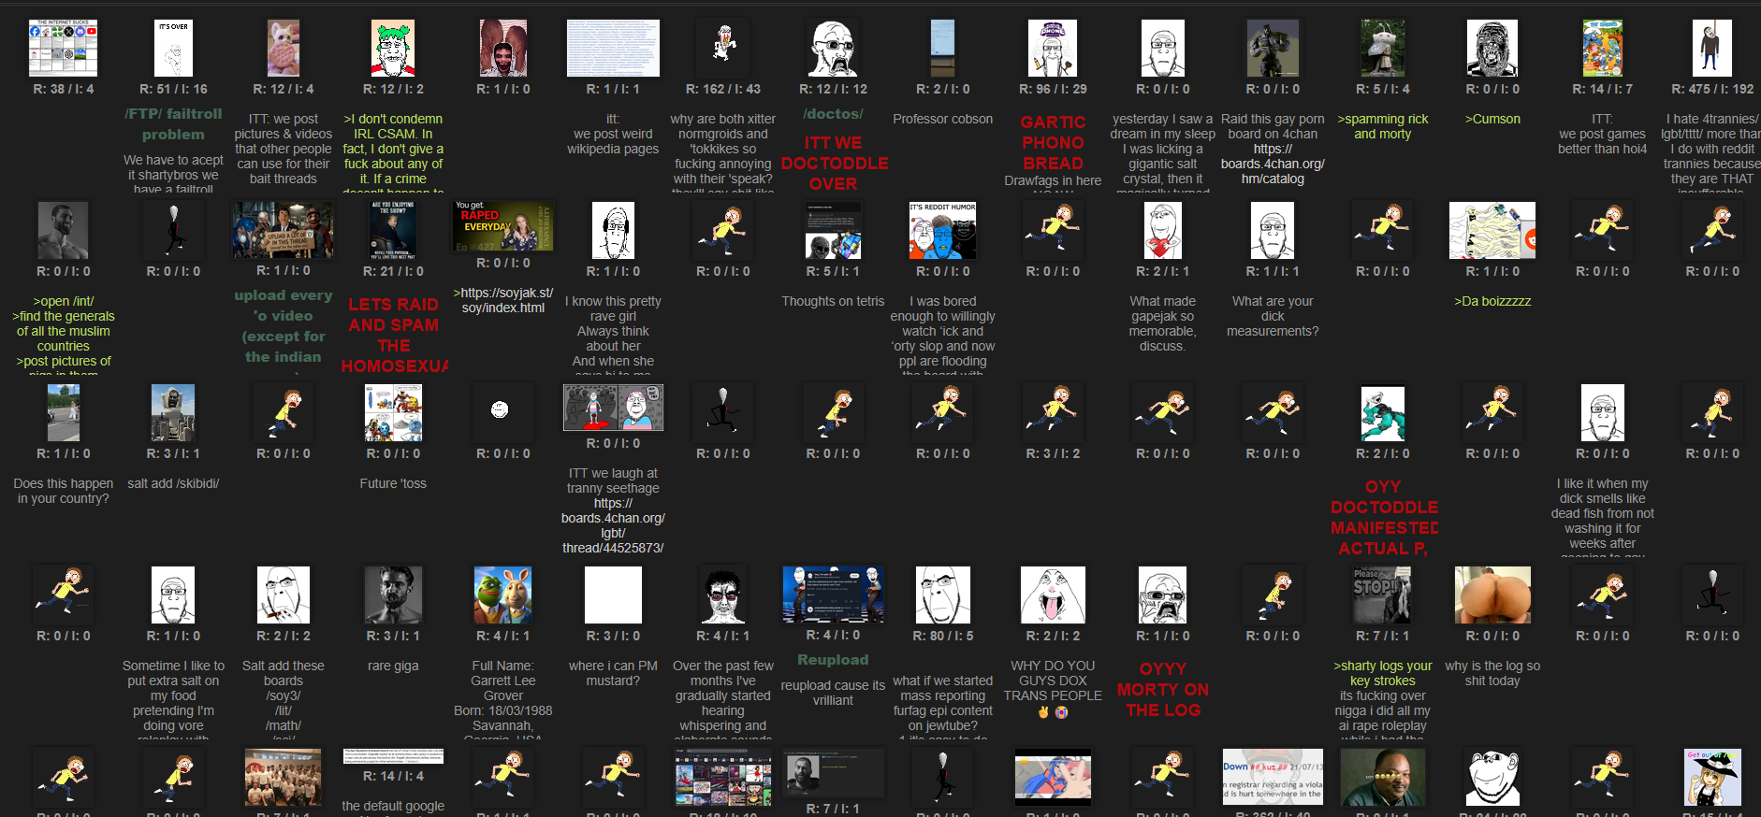Open the "Please STOP!" thumbnail
The width and height of the screenshot is (1761, 817).
1383,595
